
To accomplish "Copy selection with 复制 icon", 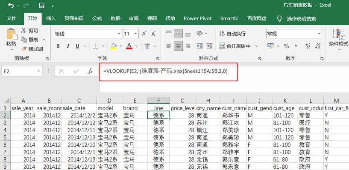I will (24, 40).
